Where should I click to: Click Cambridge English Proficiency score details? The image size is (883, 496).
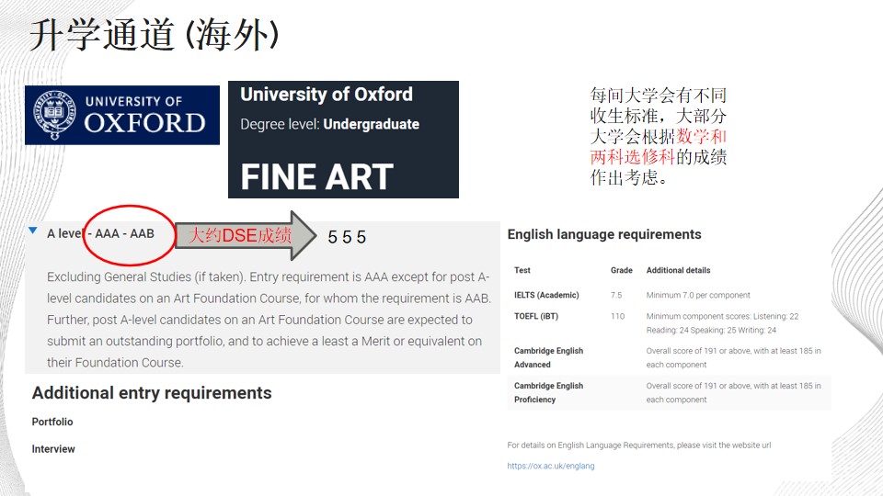[x=733, y=392]
